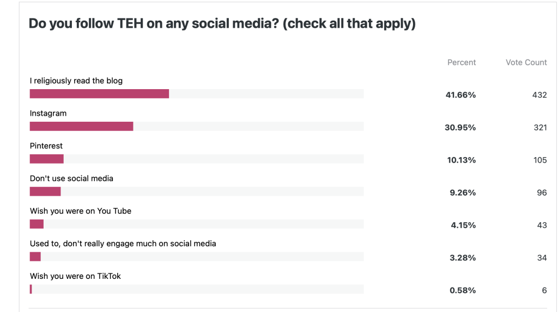The width and height of the screenshot is (558, 312).
Task: Click the Pinterest result bar
Action: tap(47, 159)
